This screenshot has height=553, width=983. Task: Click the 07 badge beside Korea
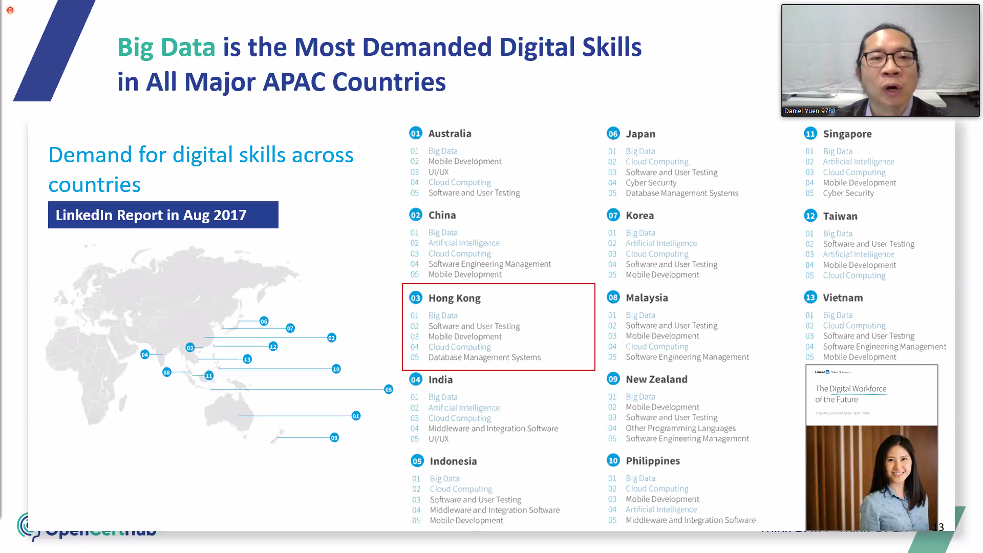pos(613,215)
